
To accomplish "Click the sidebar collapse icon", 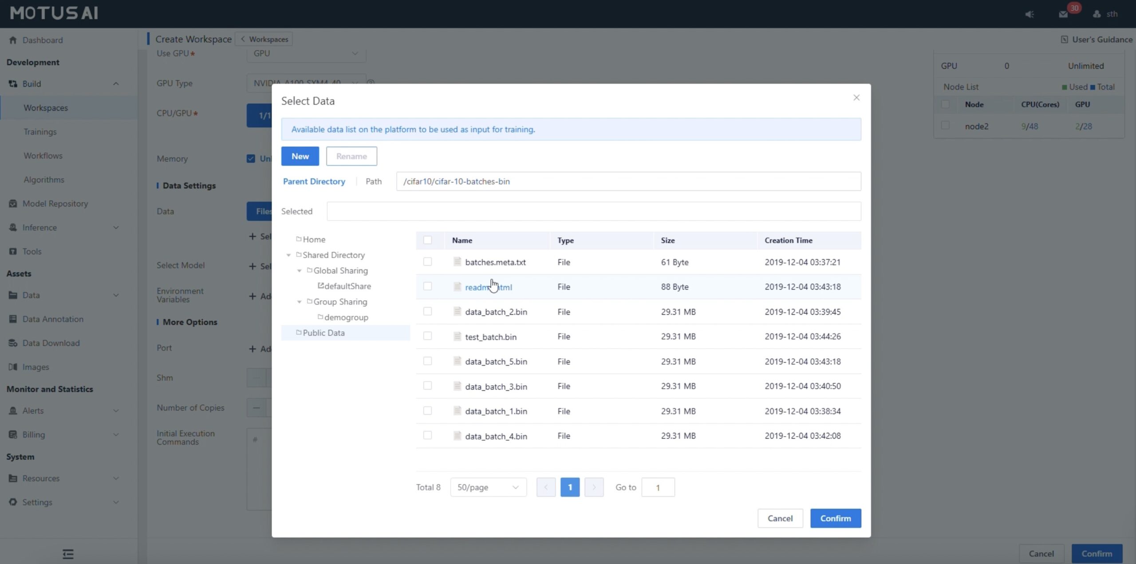I will pyautogui.click(x=68, y=554).
